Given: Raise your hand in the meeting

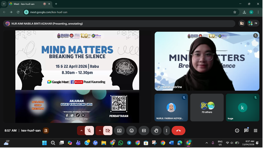Looking at the screenshot, I should pyautogui.click(x=156, y=131).
